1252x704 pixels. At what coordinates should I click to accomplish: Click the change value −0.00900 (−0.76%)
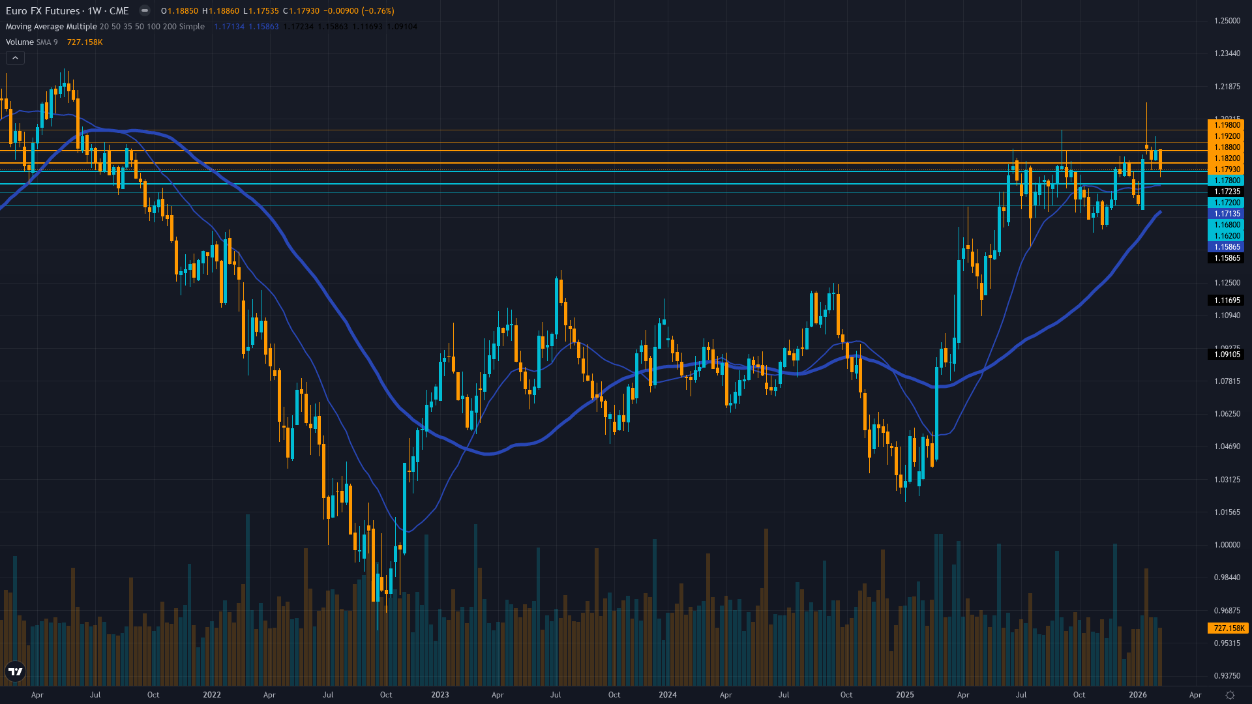359,11
